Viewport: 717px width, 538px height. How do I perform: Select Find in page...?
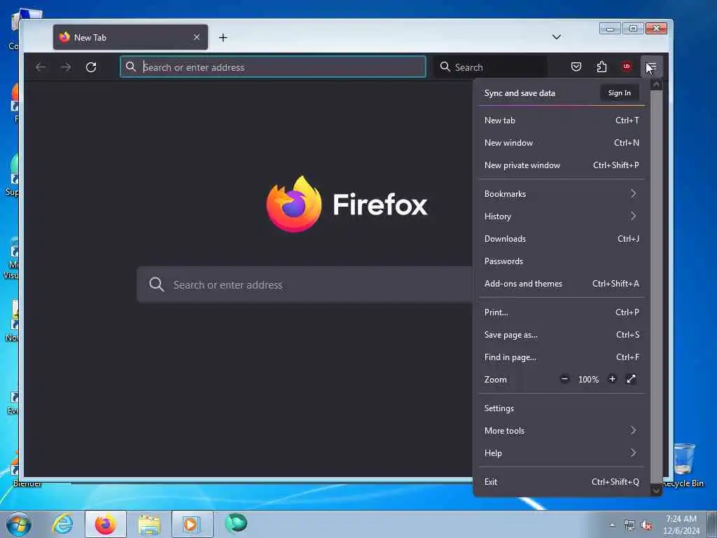(x=562, y=357)
